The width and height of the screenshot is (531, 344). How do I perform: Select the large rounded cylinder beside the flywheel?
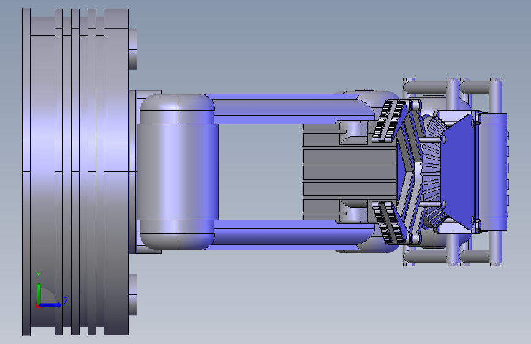[178, 172]
